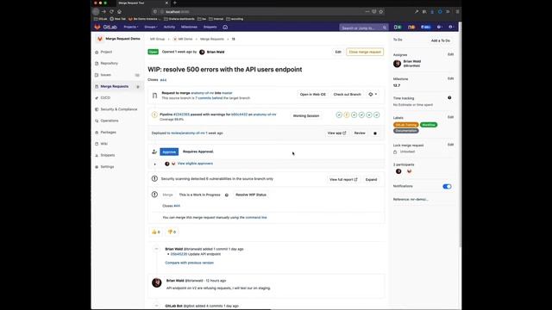Click the yellow warning pipeline stage icon
Image resolution: width=552 pixels, height=310 pixels.
click(347, 115)
